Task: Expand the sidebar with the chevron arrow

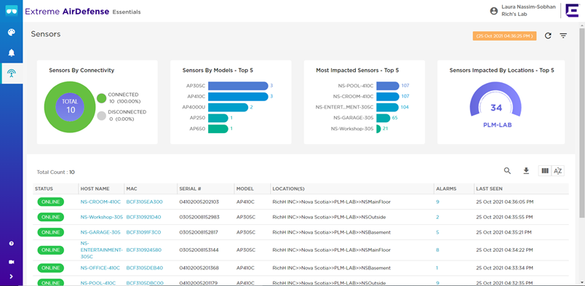Action: [11, 277]
